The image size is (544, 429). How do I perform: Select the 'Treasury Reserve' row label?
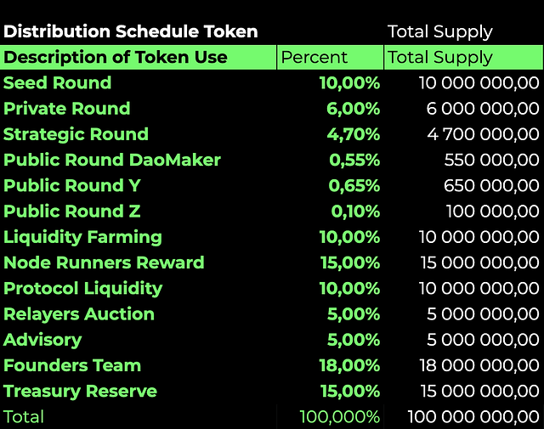click(x=80, y=391)
